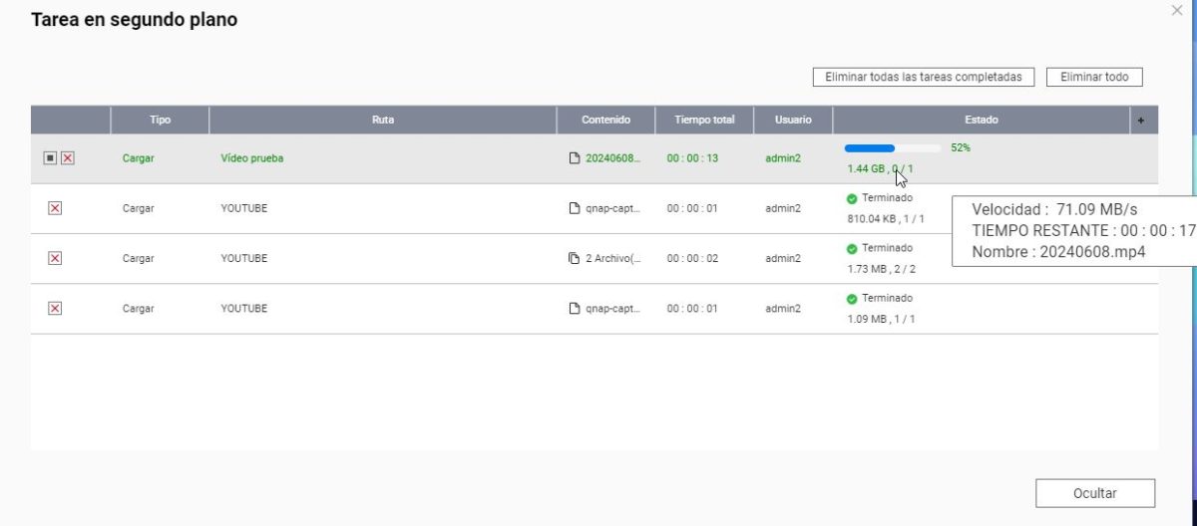
Task: Click admin2 in the Vídeo prueba row
Action: point(783,158)
